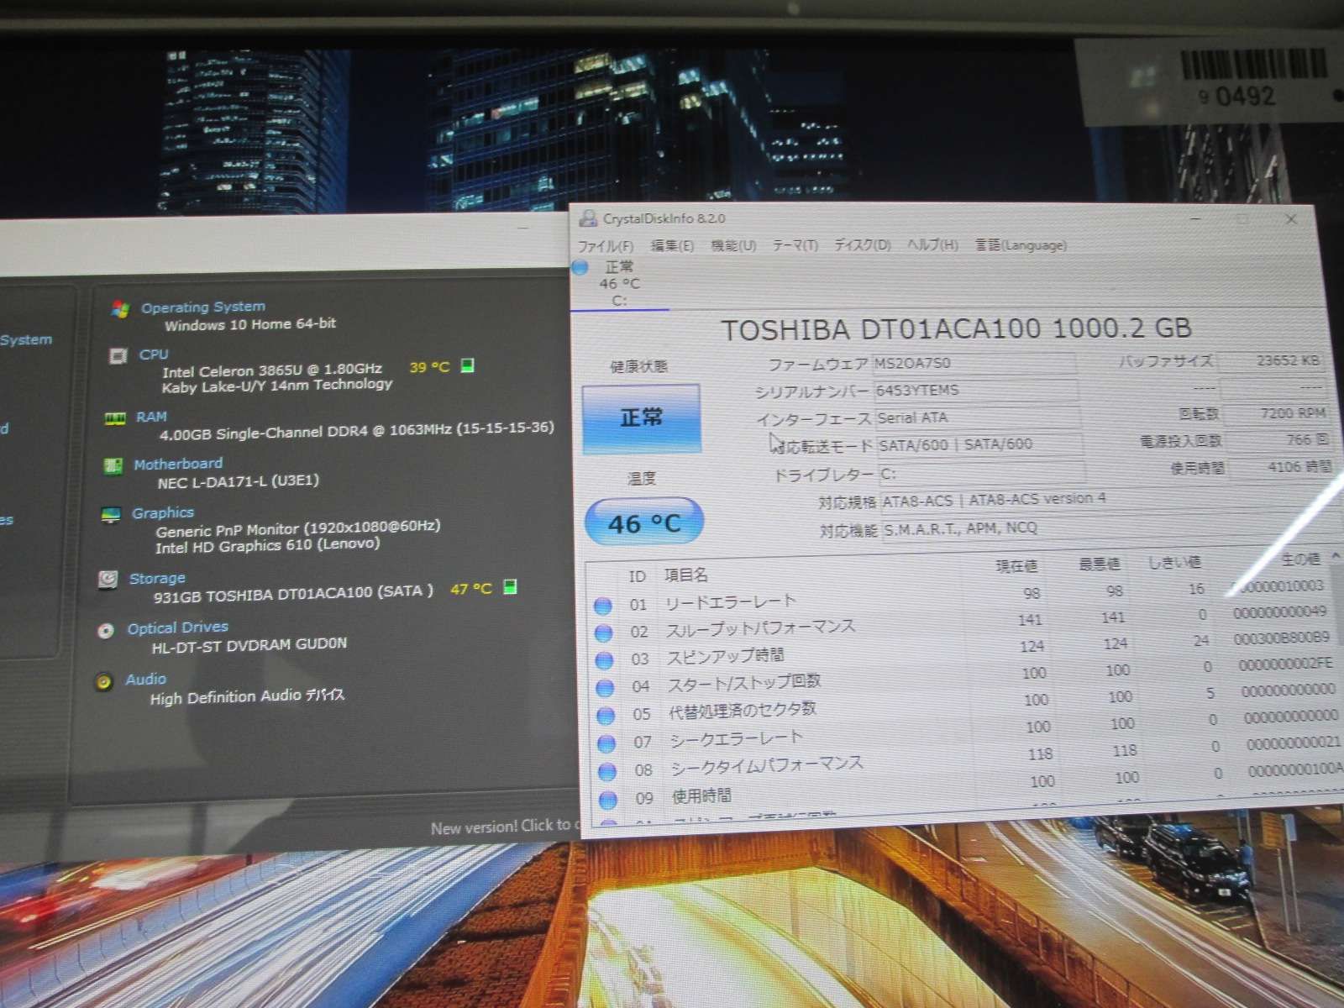
Task: Click the 項目名 column header
Action: pyautogui.click(x=686, y=575)
